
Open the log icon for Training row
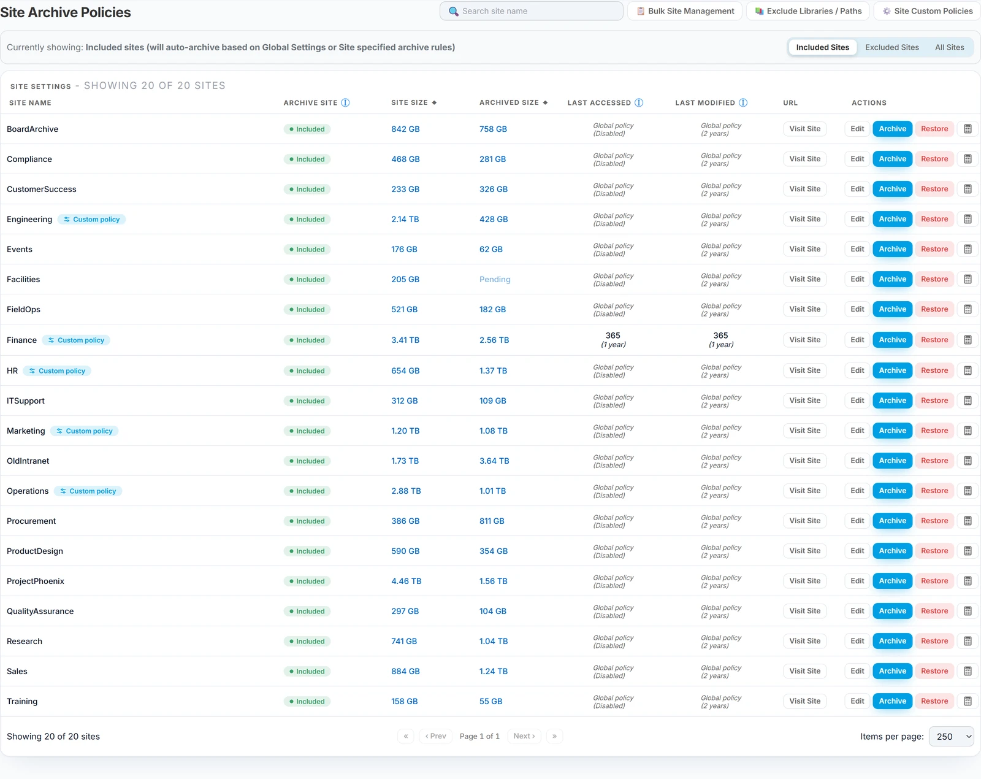click(968, 701)
